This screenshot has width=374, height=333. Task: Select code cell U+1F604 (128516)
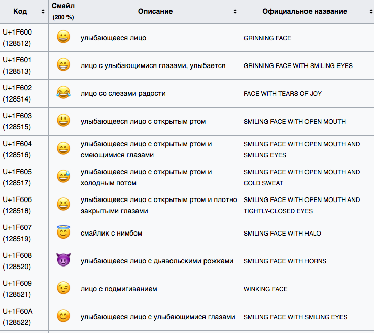24,149
